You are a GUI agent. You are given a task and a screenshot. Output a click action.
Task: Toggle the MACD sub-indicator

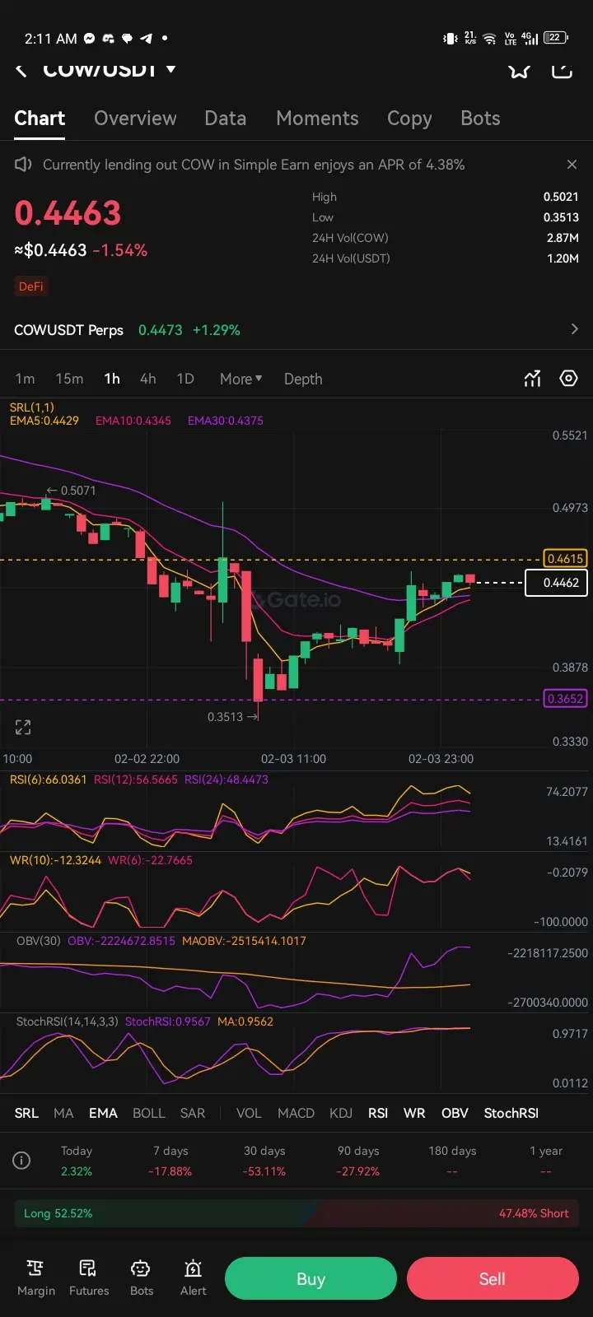[296, 1113]
